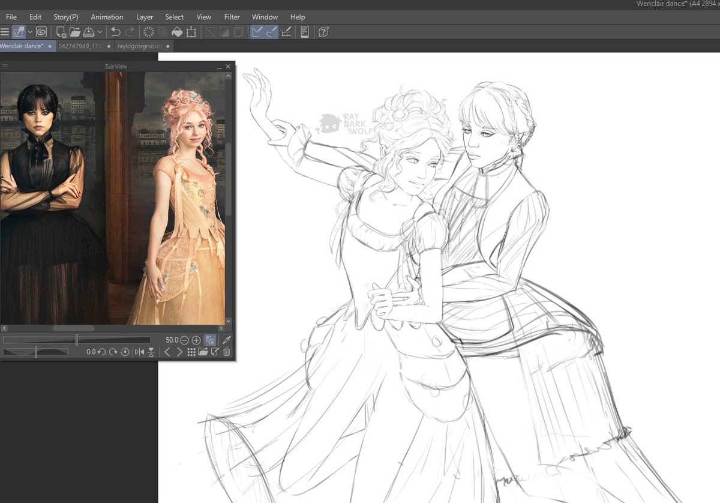Open the Layer menu

145,17
